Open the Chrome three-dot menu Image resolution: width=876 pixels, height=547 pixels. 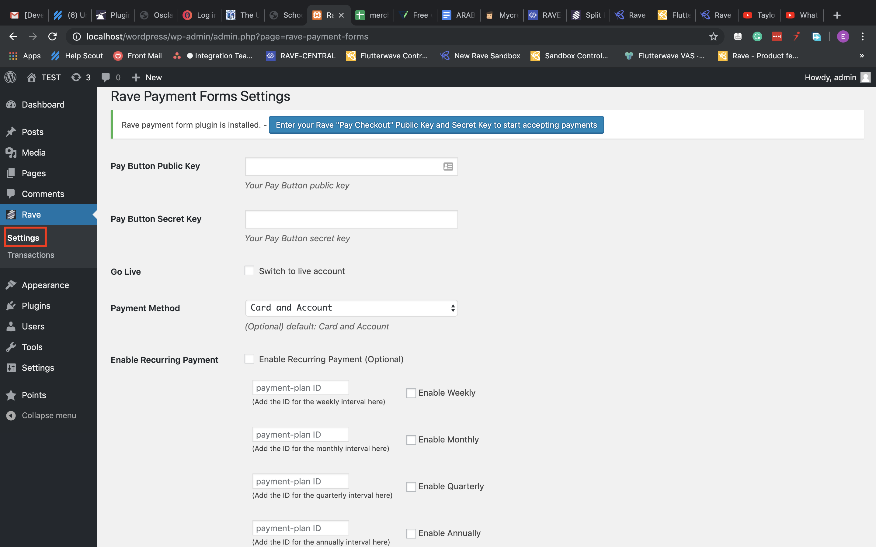click(x=863, y=36)
